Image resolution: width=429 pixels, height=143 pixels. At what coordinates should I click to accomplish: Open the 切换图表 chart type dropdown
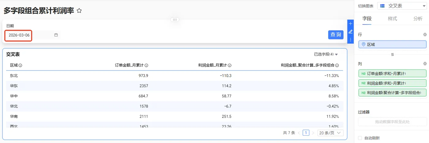[x=402, y=6]
